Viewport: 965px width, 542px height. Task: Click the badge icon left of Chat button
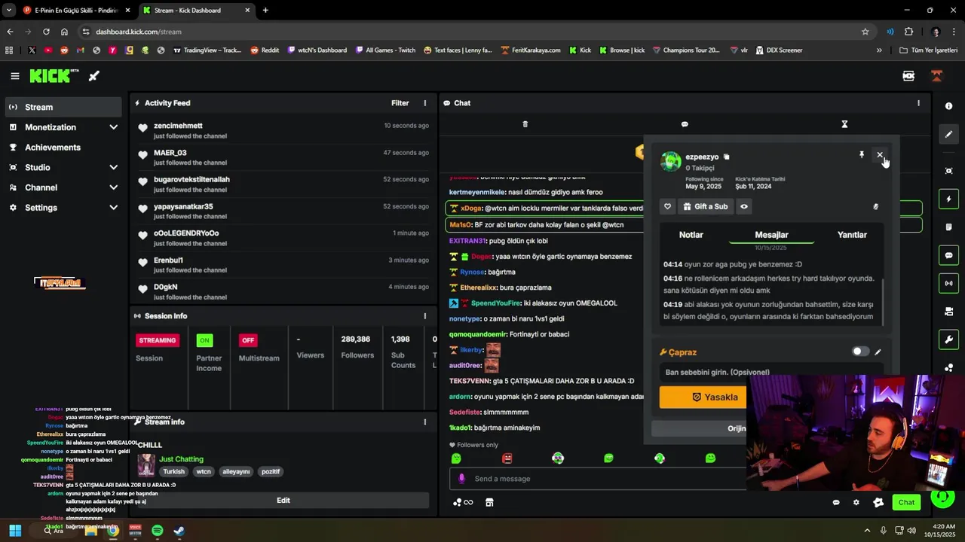pos(878,502)
